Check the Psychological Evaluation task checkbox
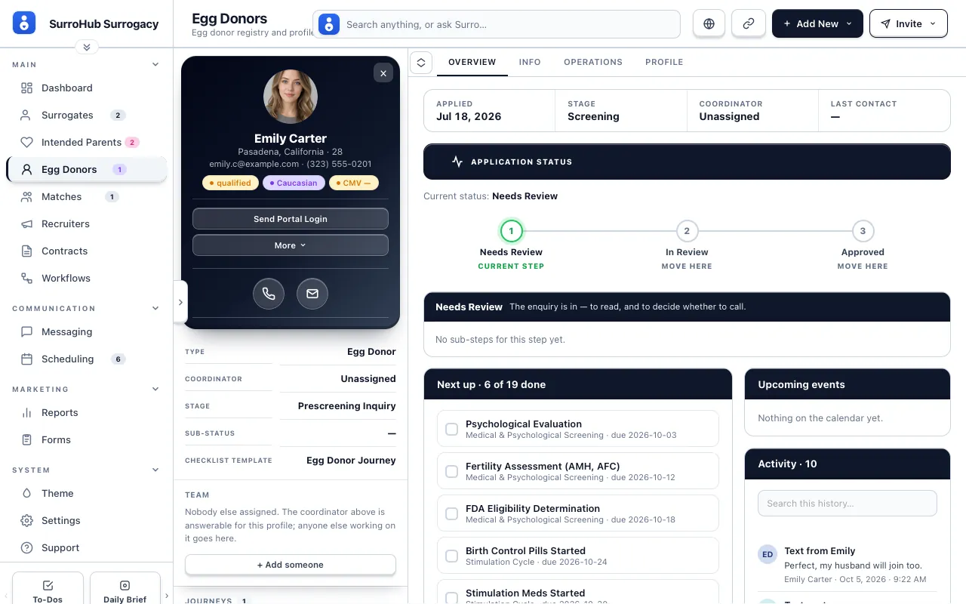966x604 pixels. pos(451,429)
